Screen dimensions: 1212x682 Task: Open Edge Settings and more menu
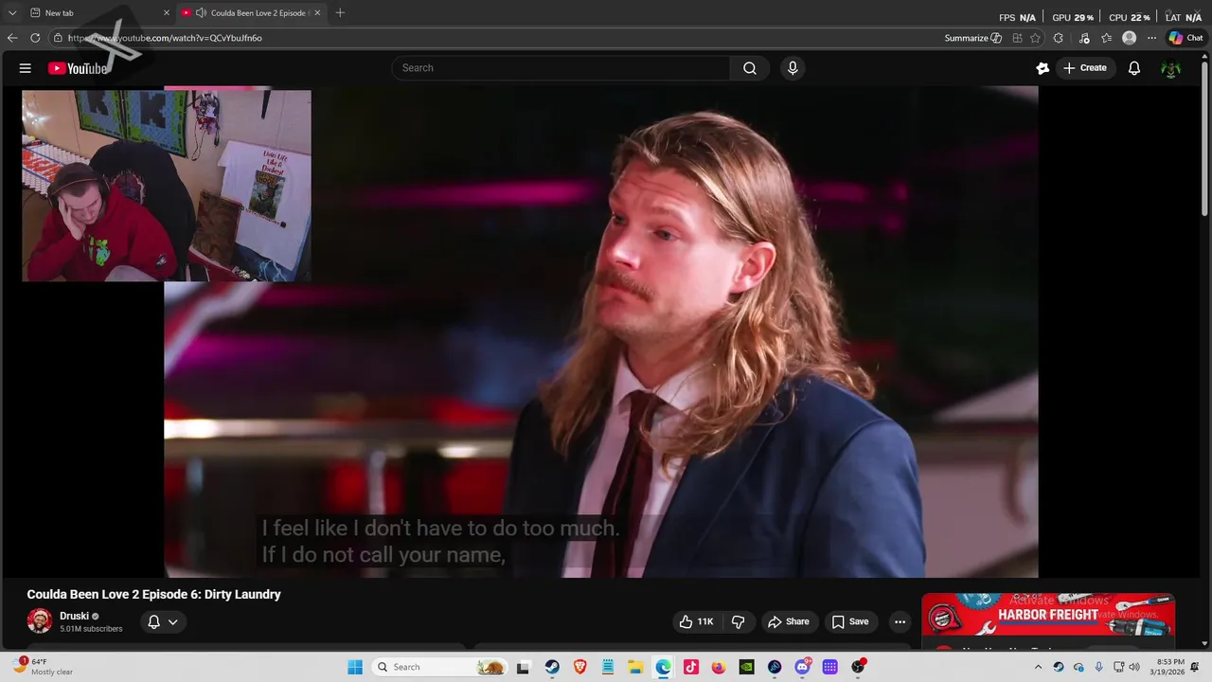click(x=1151, y=38)
